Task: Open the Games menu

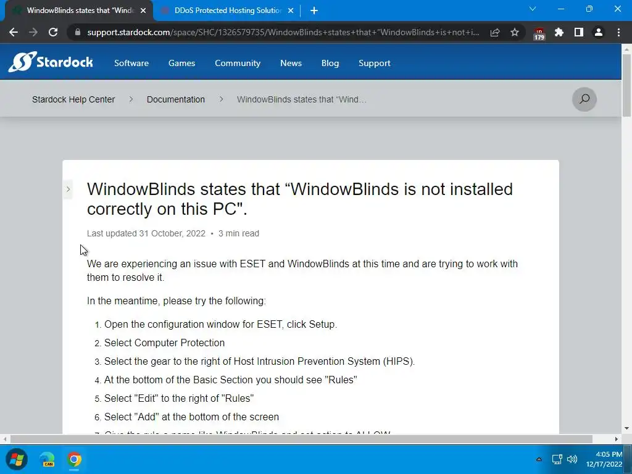Action: coord(182,64)
